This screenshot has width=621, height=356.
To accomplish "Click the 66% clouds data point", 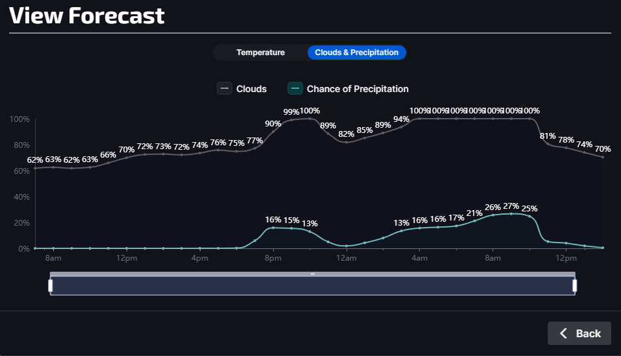I will click(108, 163).
